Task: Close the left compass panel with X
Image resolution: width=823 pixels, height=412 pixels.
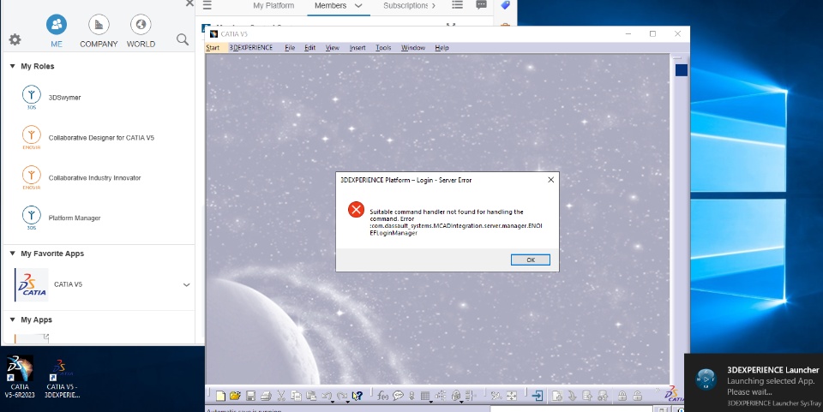Action: (189, 3)
